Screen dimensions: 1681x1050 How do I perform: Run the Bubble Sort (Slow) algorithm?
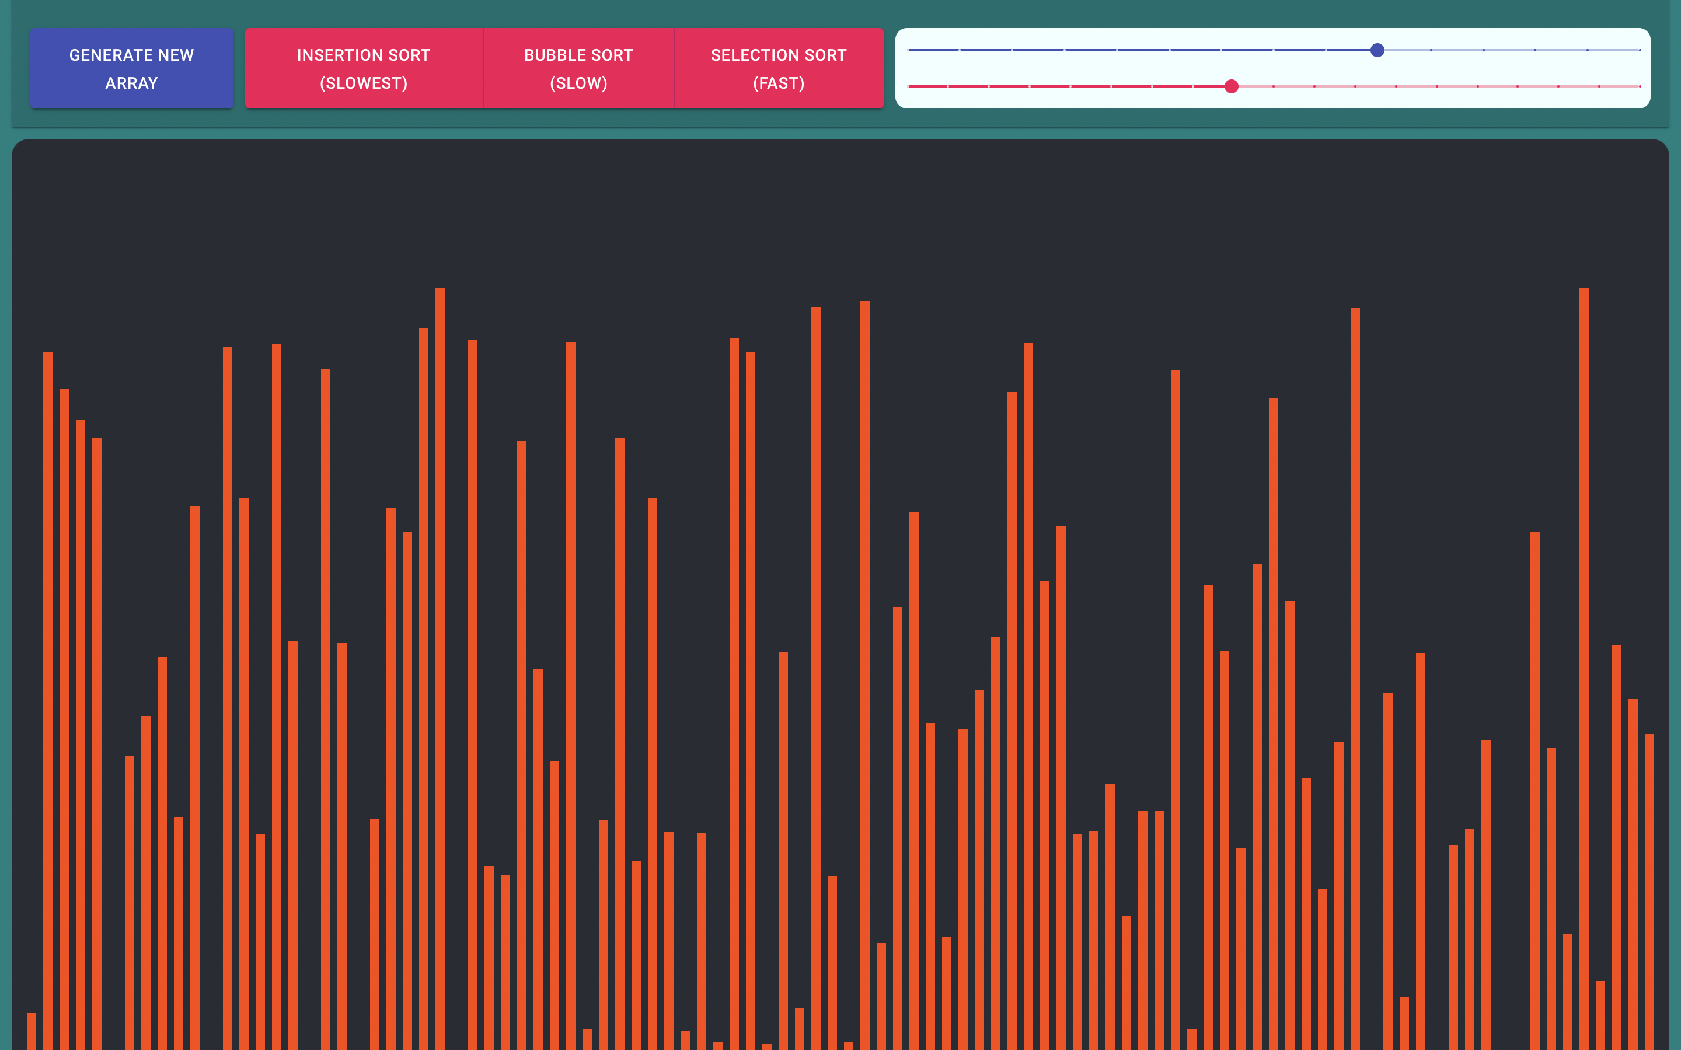point(578,68)
